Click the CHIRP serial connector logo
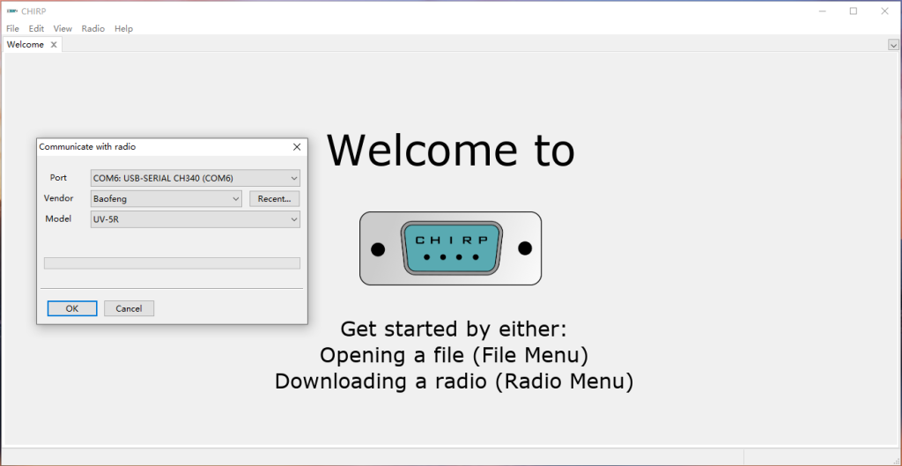Viewport: 902px width, 466px height. pyautogui.click(x=450, y=248)
